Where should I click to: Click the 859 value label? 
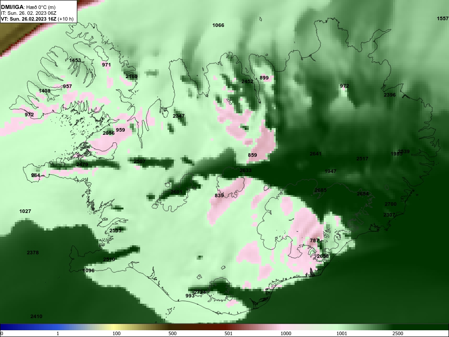click(x=252, y=155)
